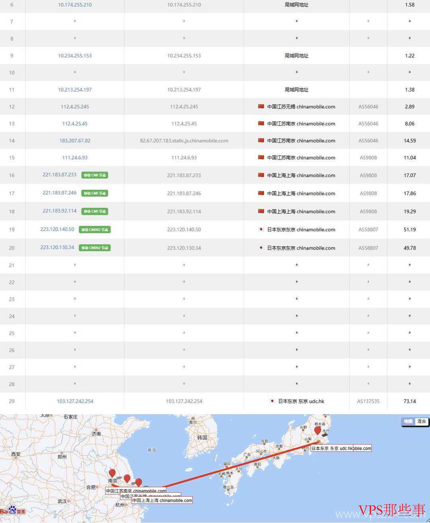The image size is (430, 523).
Task: Click the CMI node badge beside 221.183.92.114
Action: tap(95, 211)
